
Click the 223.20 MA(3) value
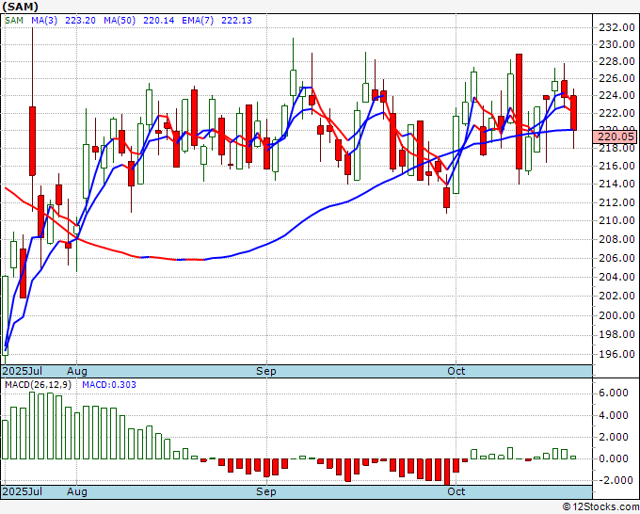point(80,21)
